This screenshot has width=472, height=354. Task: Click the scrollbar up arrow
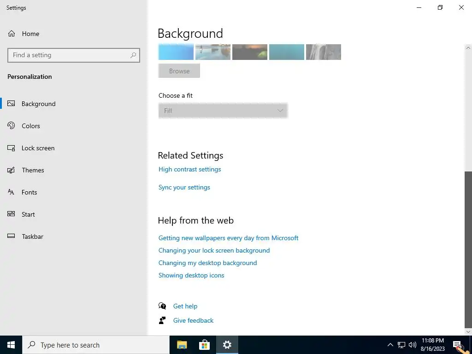[x=468, y=48]
